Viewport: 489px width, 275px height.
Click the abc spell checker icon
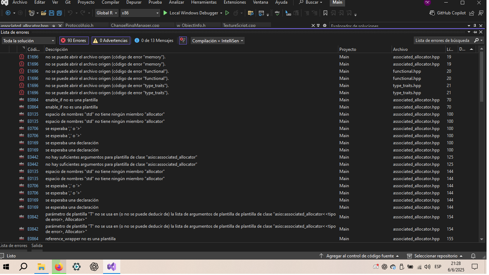tap(277, 13)
